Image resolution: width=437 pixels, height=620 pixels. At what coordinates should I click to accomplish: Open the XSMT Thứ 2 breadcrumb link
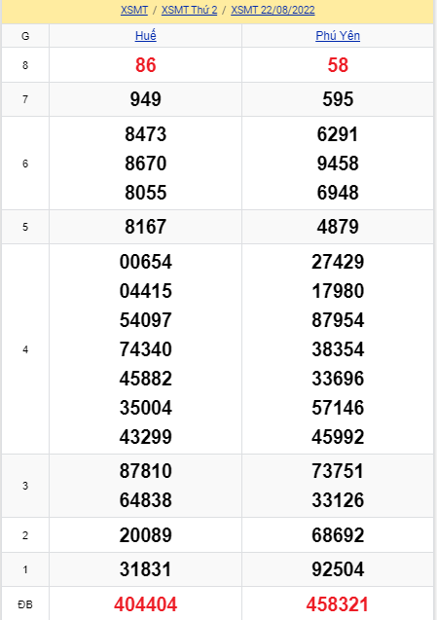click(190, 10)
